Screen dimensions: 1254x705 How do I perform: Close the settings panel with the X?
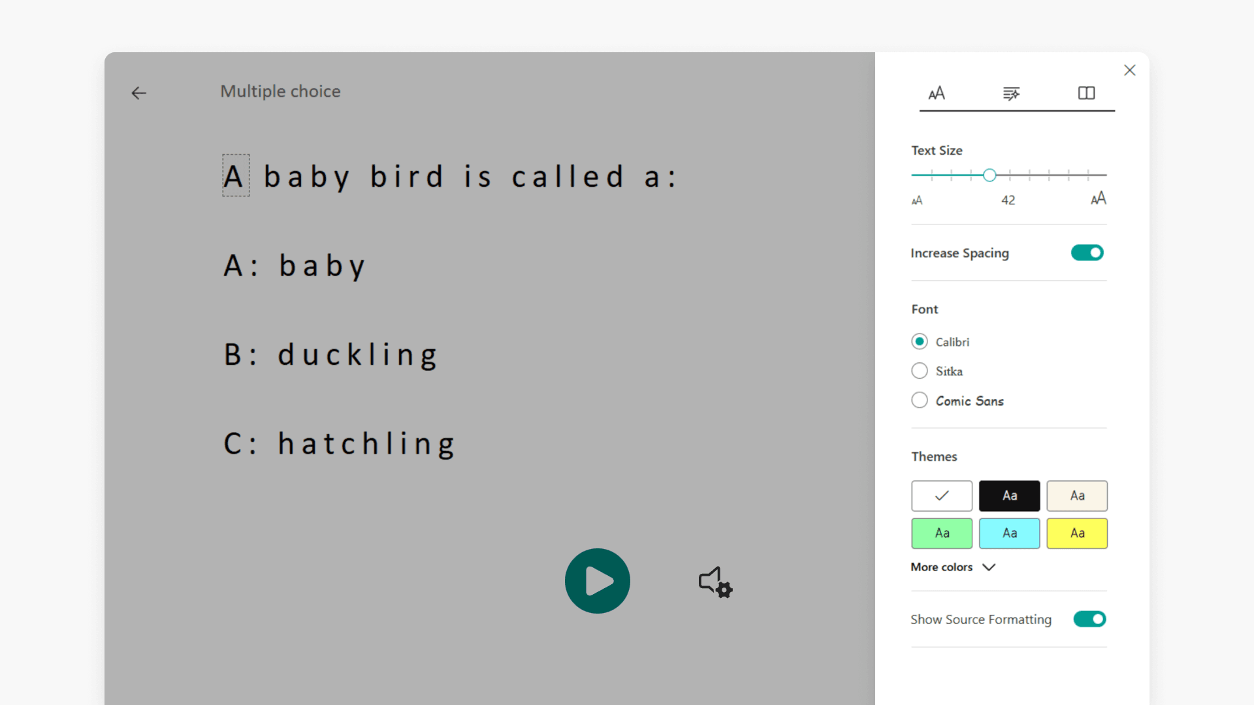point(1130,70)
